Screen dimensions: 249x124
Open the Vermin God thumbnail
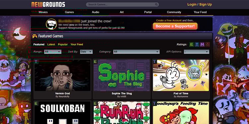[x=62, y=75]
